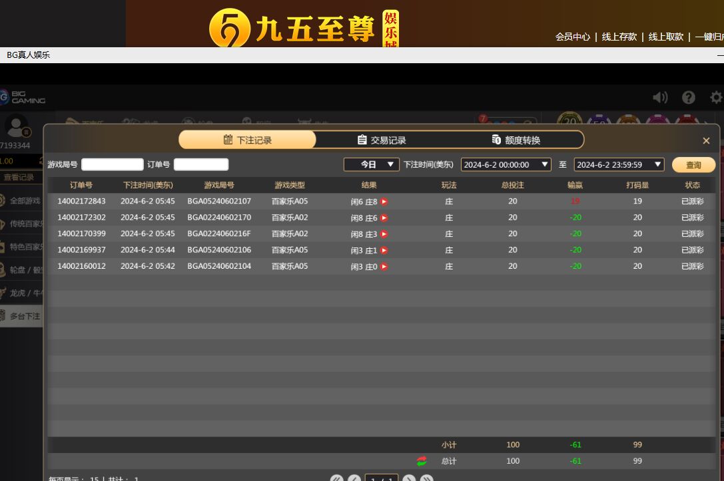Image resolution: width=724 pixels, height=481 pixels.
Task: Open settings with the gear icon
Action: click(716, 98)
